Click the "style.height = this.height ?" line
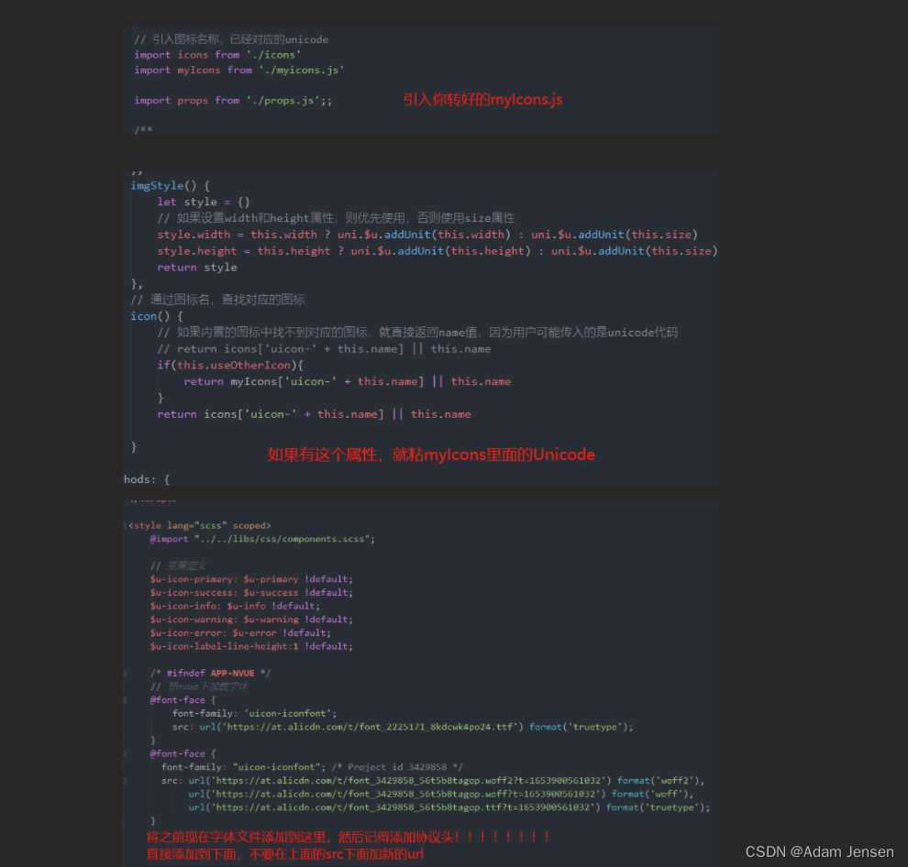 coord(437,250)
